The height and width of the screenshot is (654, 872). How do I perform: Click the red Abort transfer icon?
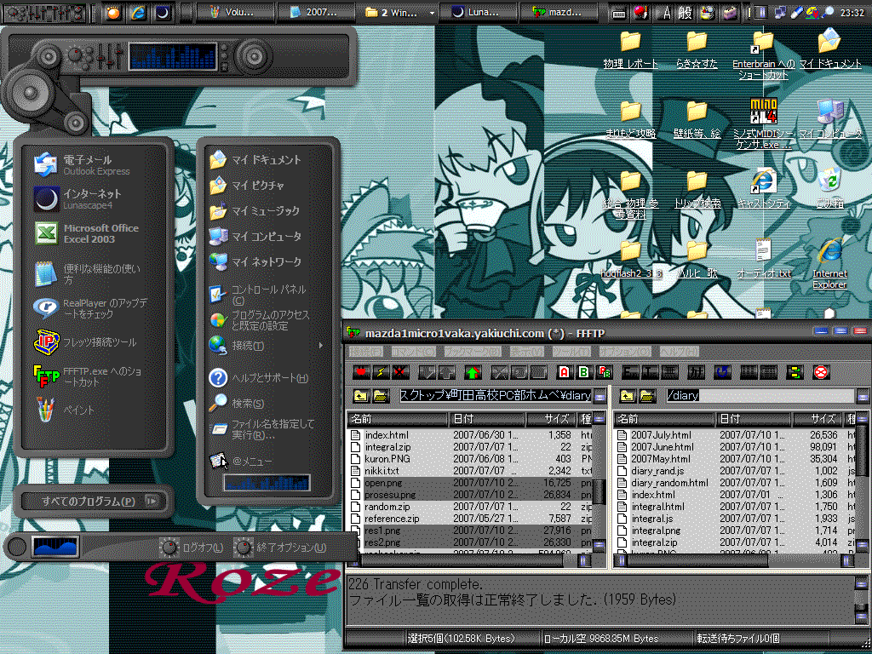[821, 372]
